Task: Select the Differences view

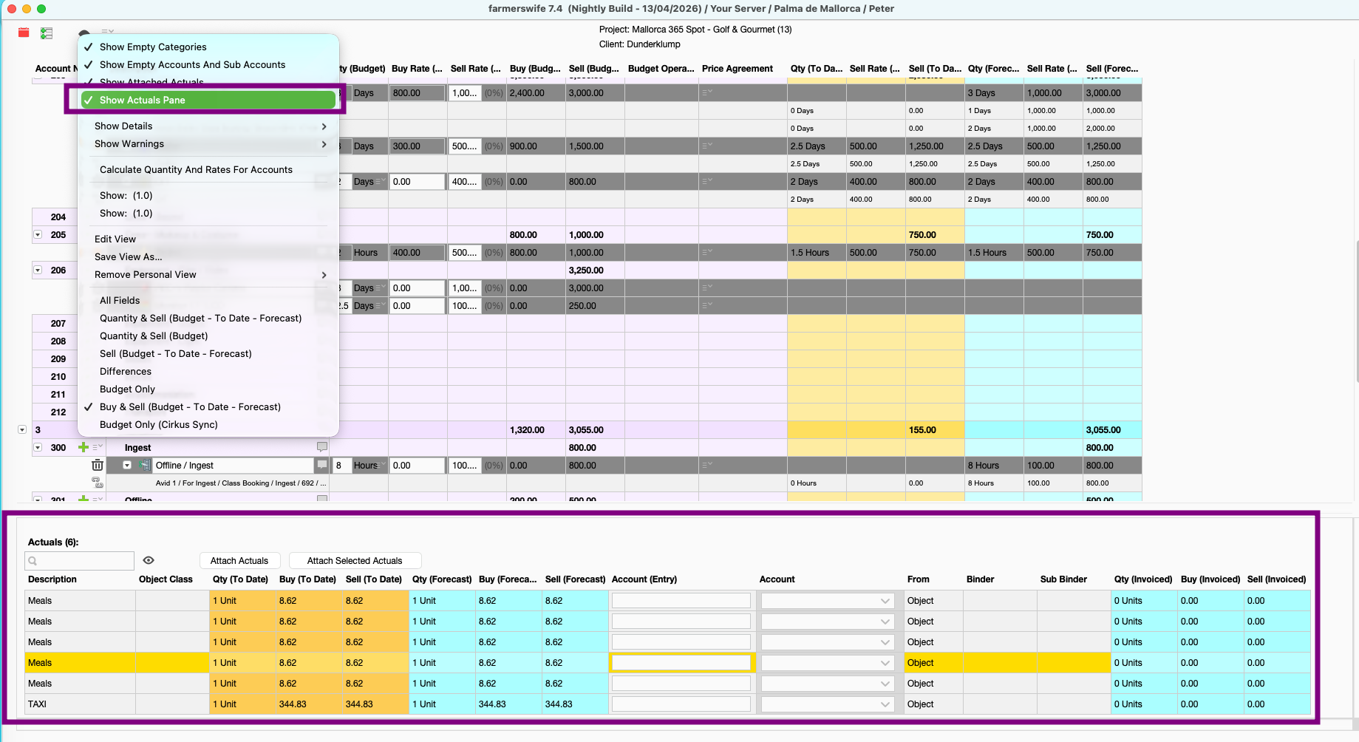Action: coord(208,371)
